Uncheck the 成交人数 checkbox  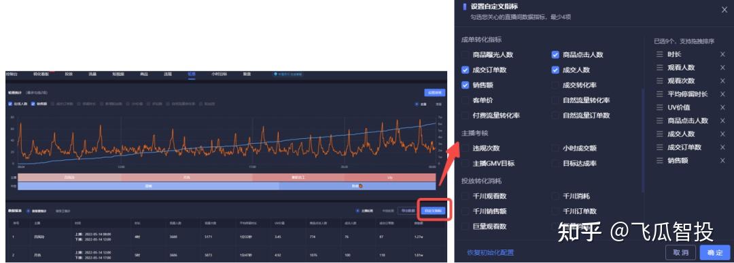point(555,70)
